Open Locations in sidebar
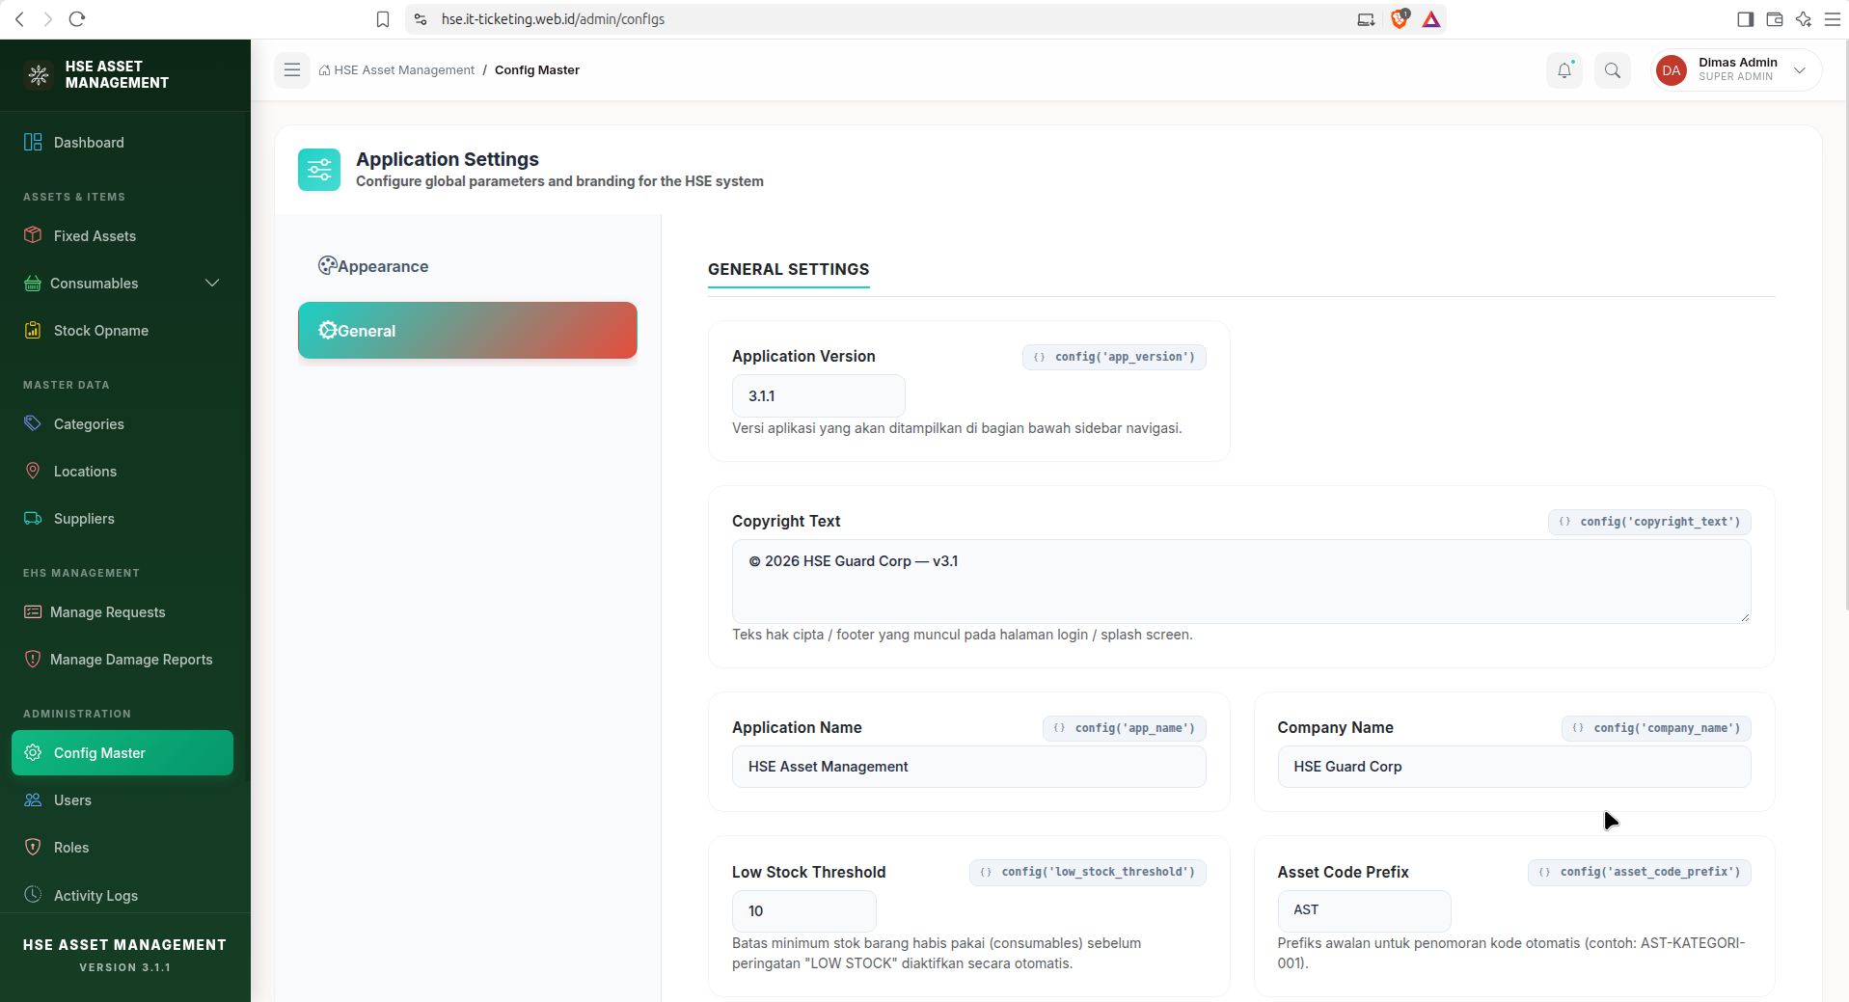 (122, 472)
